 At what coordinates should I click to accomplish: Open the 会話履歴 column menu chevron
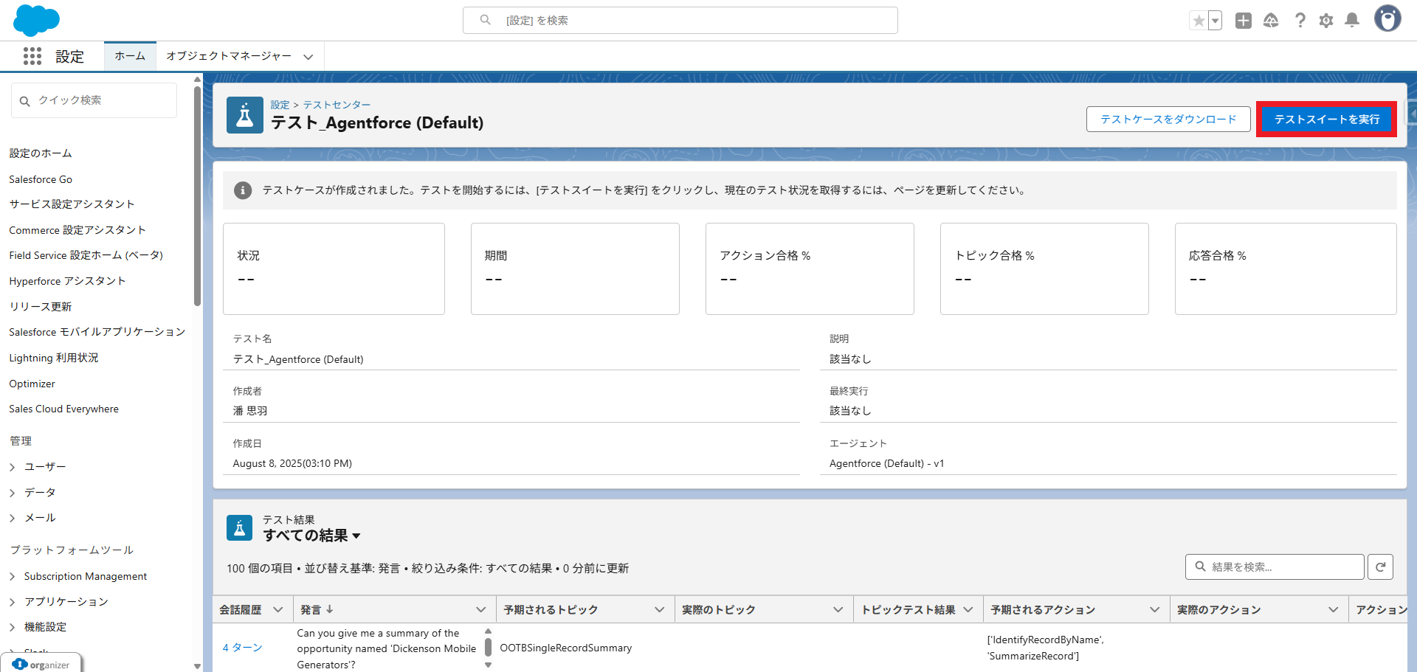(x=278, y=609)
